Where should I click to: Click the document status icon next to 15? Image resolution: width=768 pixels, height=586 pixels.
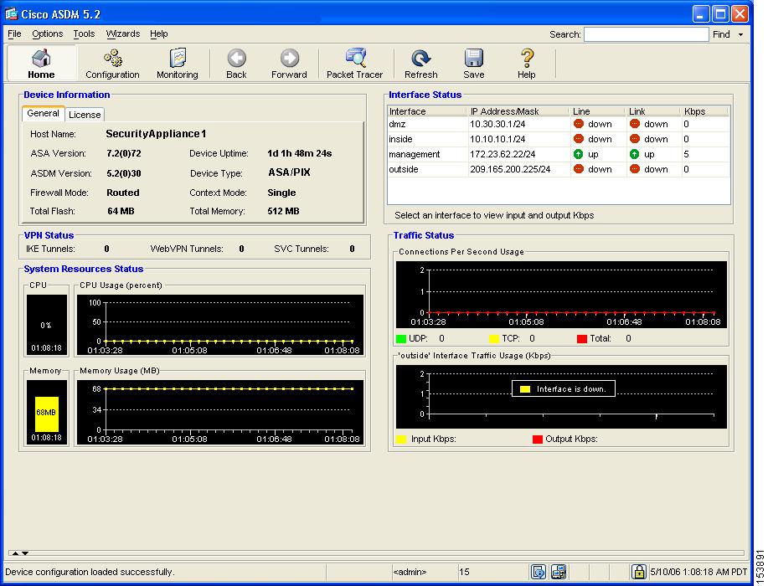point(538,571)
